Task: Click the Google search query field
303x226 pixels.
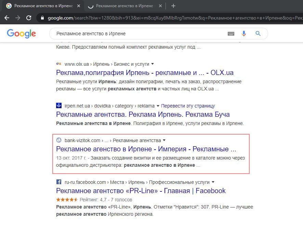Action: click(137, 34)
